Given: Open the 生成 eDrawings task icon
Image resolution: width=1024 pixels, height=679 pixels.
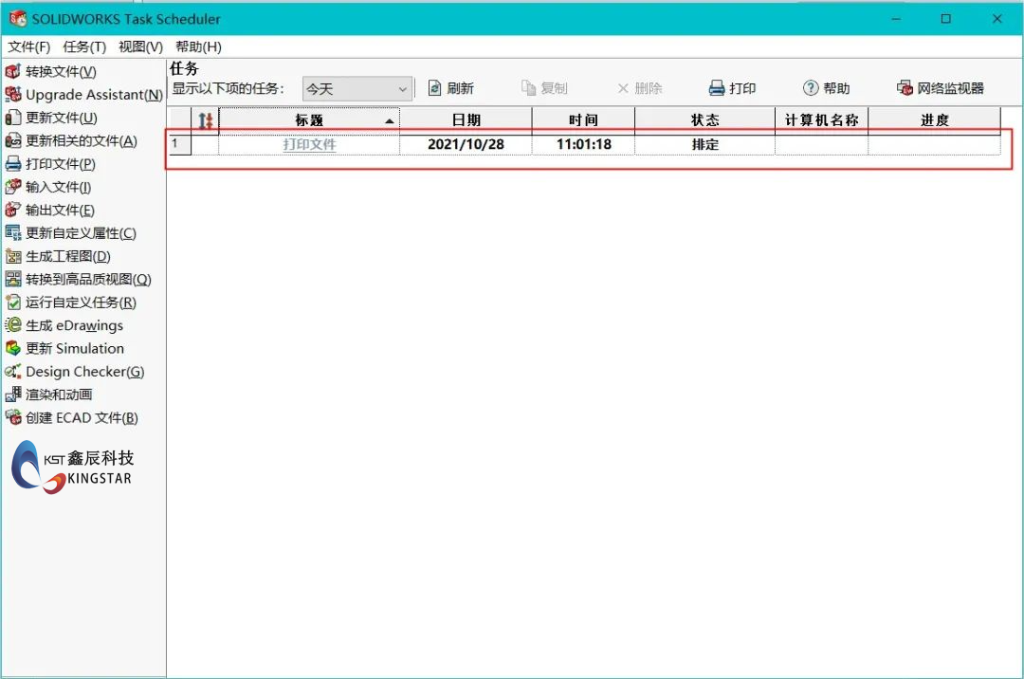Looking at the screenshot, I should click(x=13, y=325).
